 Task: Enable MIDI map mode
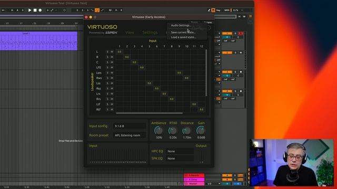pos(227,10)
